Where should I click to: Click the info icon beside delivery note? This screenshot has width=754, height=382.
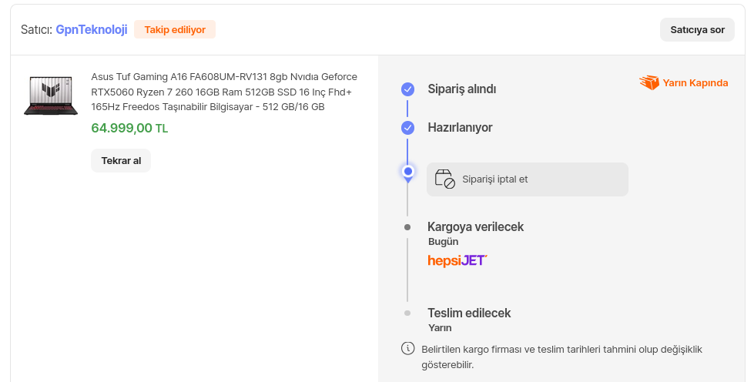click(x=407, y=348)
